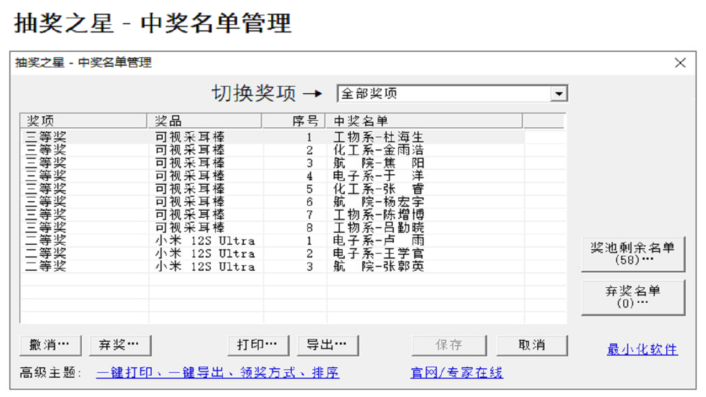Click the 撤消 button
This screenshot has height=397, width=706.
point(49,345)
